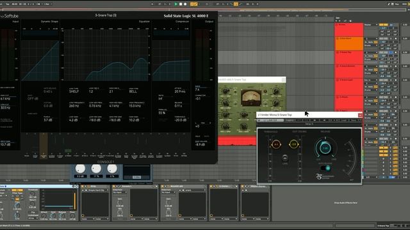Open Console 1 device Sidechain No Input dropdown
The height and width of the screenshot is (230, 410).
120,192
